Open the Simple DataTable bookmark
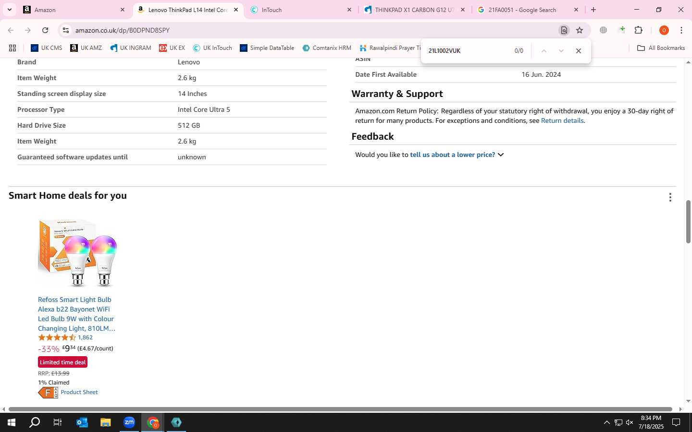692x432 pixels. tap(267, 48)
